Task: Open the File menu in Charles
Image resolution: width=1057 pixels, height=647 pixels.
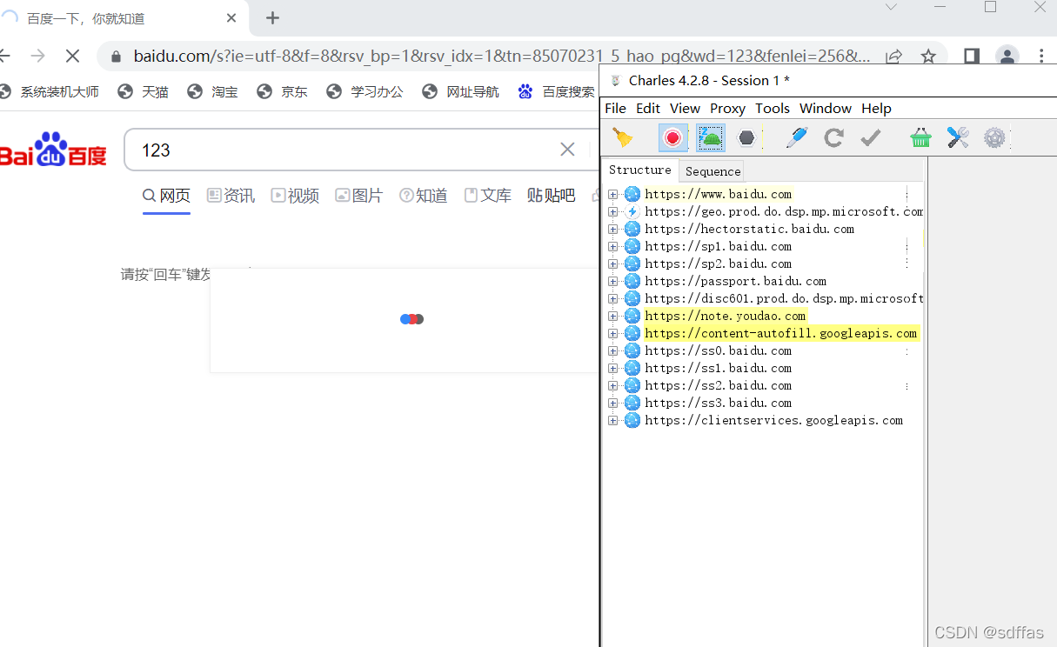Action: [615, 109]
